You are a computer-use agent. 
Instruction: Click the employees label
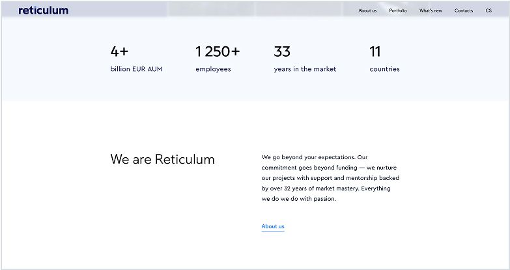pyautogui.click(x=213, y=69)
